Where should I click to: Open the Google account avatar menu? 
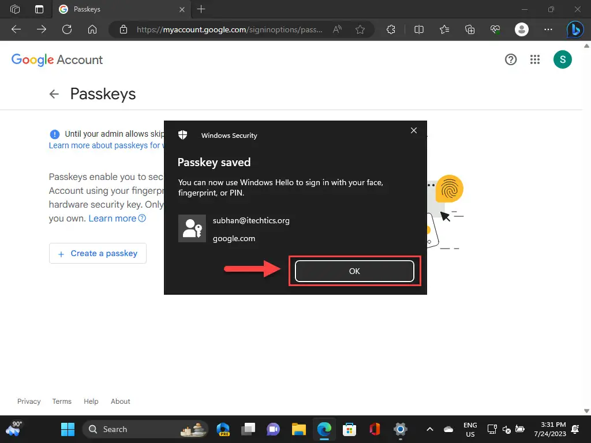click(x=562, y=59)
